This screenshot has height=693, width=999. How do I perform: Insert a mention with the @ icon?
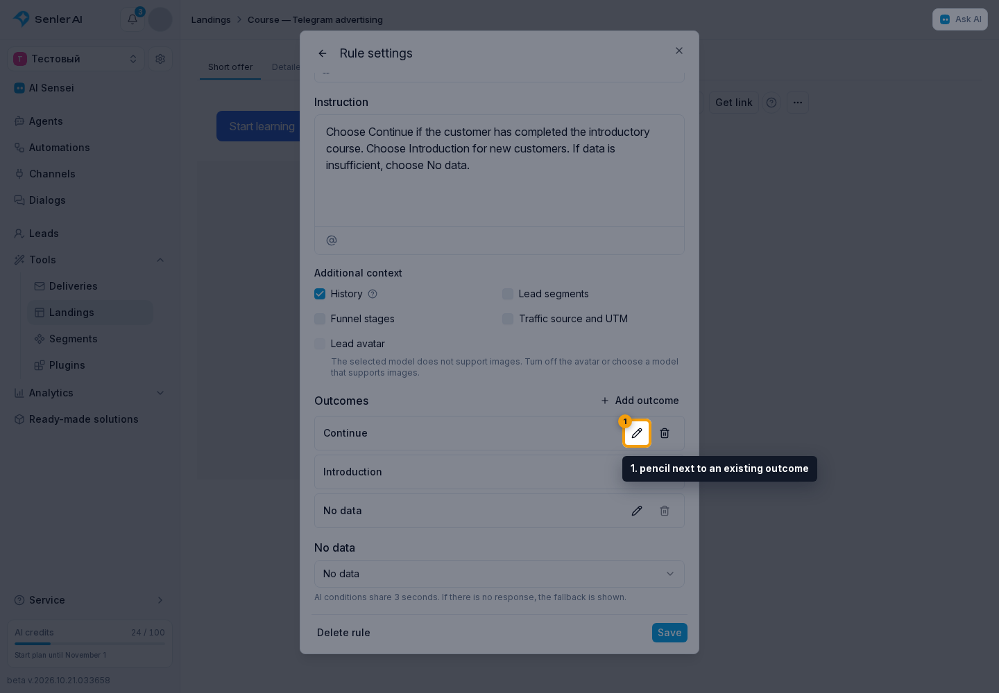click(x=332, y=240)
